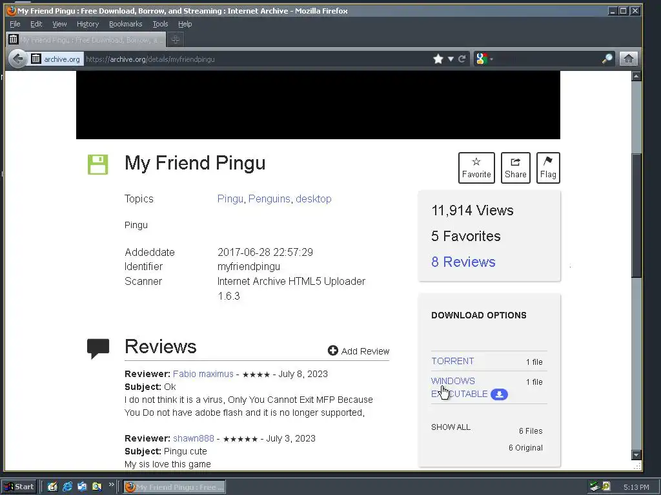The image size is (661, 495).
Task: Expand the quick launch chevron on taskbar
Action: 111,484
